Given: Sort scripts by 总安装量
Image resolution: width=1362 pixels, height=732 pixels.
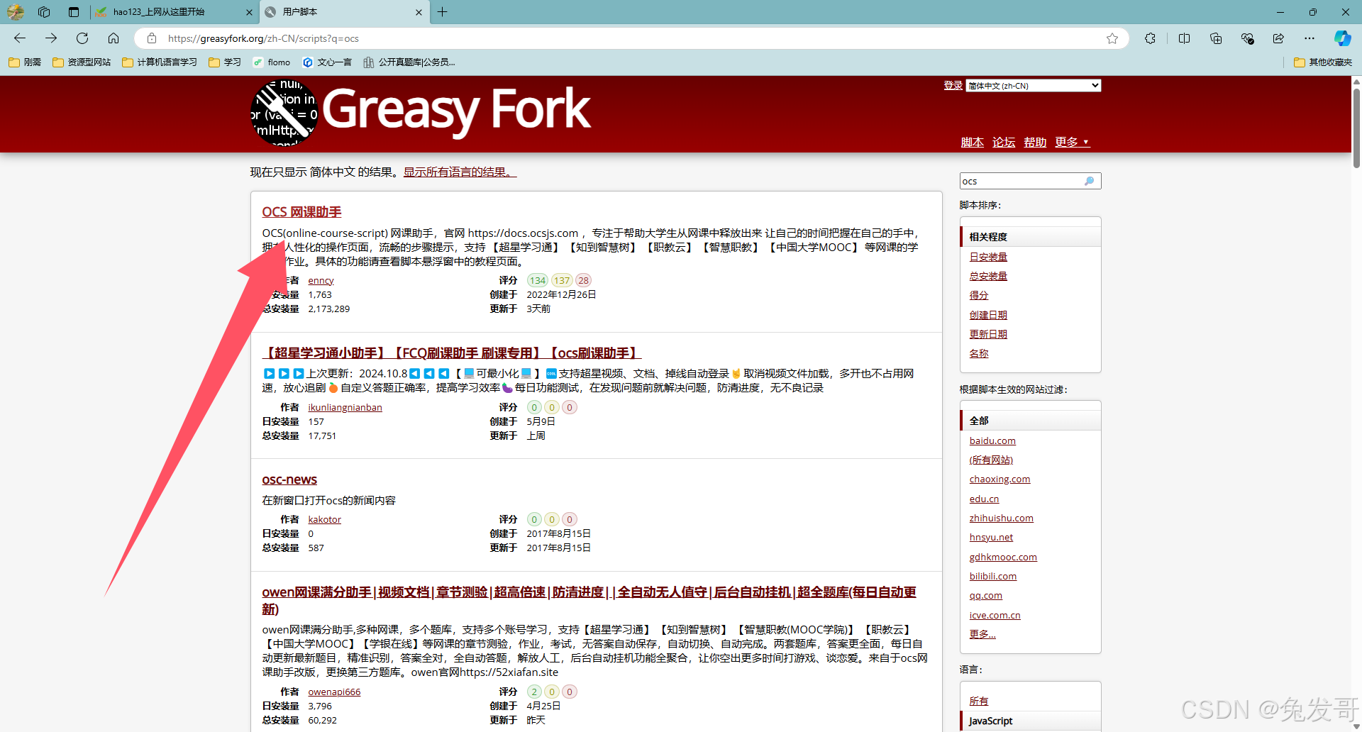Looking at the screenshot, I should coord(988,276).
